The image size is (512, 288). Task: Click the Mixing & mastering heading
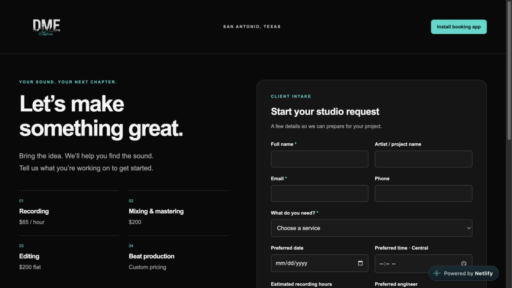[x=156, y=211]
